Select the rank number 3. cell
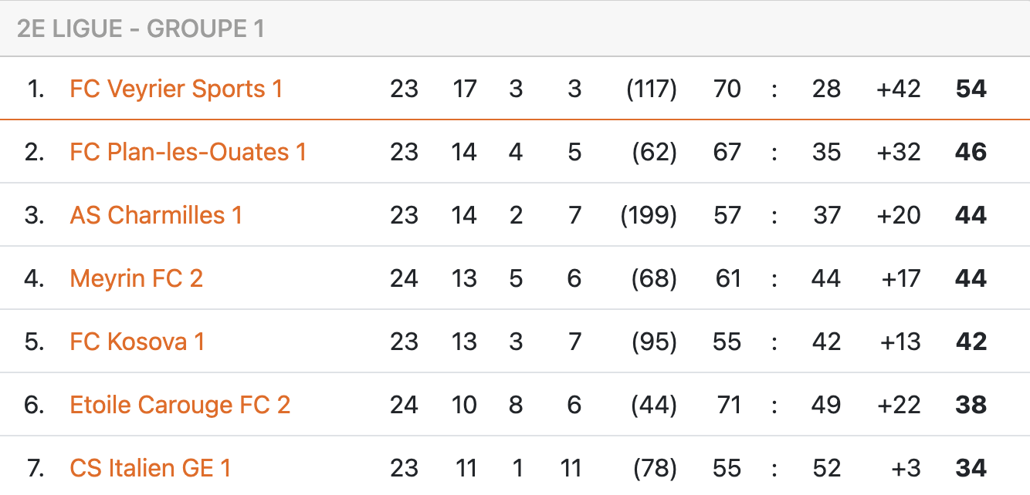 (35, 215)
